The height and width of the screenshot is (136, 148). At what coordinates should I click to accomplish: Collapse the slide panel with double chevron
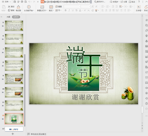tap(1, 17)
